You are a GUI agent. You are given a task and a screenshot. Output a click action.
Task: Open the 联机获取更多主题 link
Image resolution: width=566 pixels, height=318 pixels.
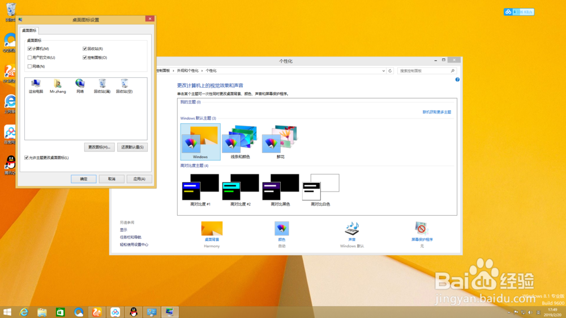click(437, 112)
